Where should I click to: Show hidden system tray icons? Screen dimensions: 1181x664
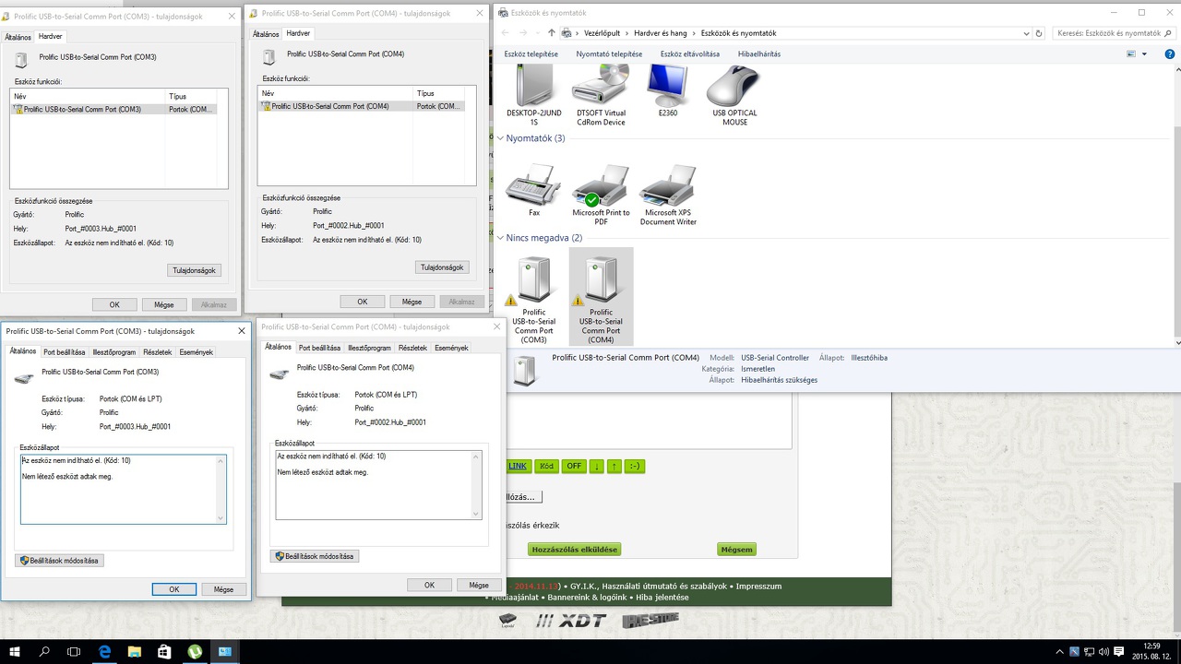point(1059,652)
